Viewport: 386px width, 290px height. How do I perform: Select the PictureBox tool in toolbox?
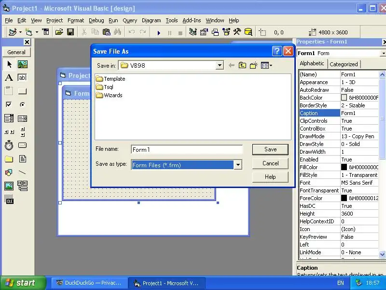click(x=22, y=64)
